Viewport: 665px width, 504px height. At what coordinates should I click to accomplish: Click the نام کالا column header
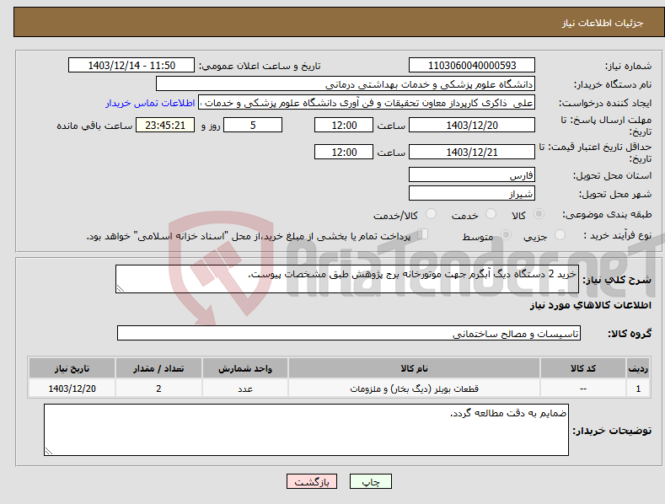[x=415, y=368]
